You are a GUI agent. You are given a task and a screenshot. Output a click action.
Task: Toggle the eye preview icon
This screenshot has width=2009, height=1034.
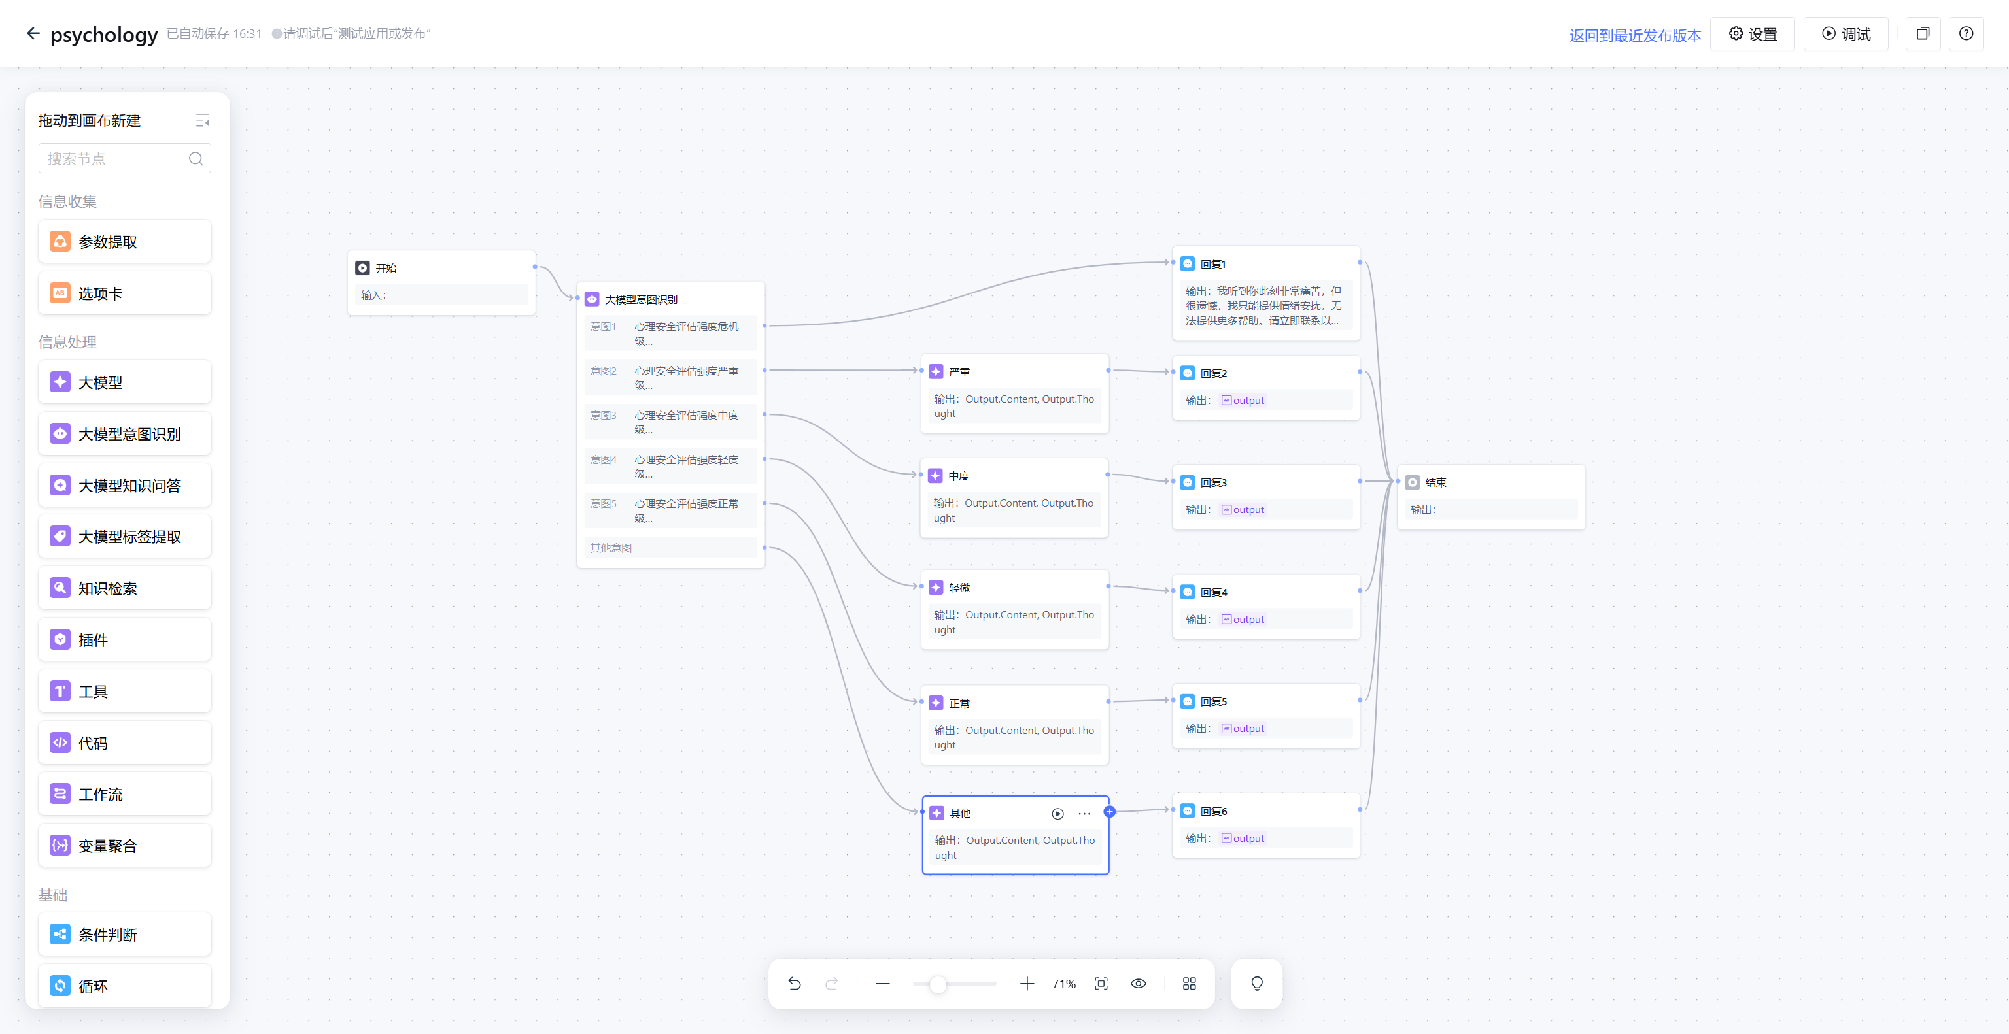(x=1139, y=984)
